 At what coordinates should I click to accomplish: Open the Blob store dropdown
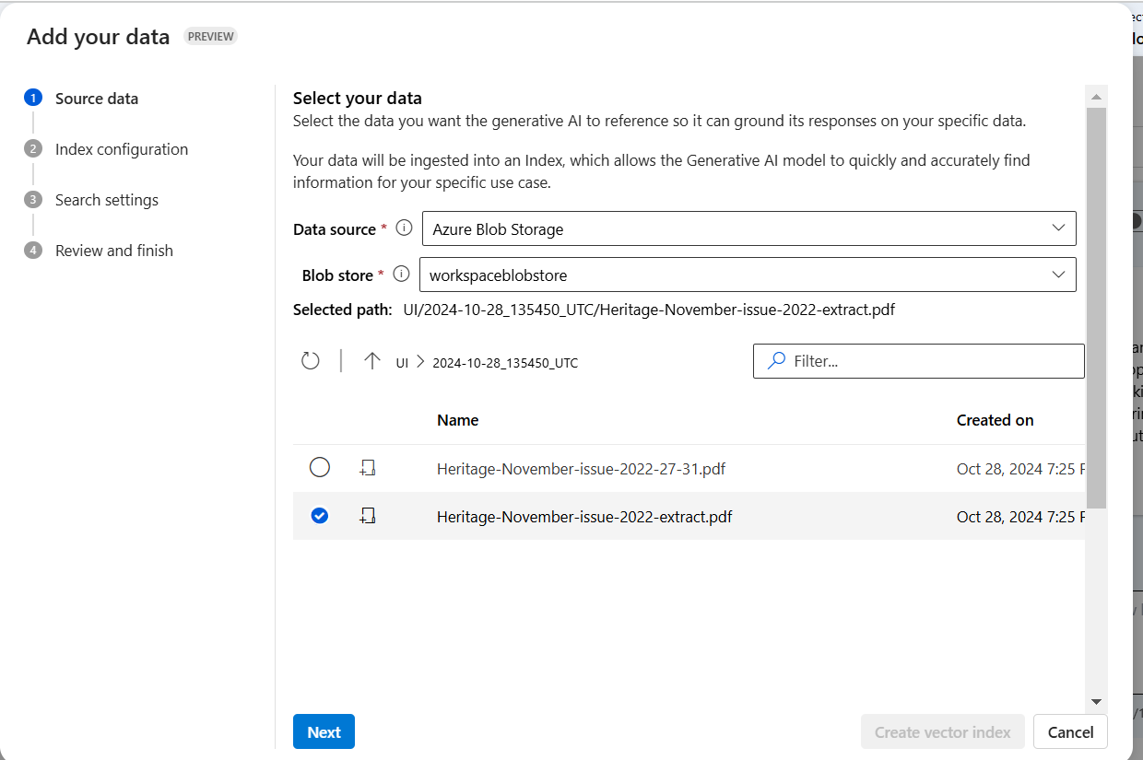tap(747, 275)
